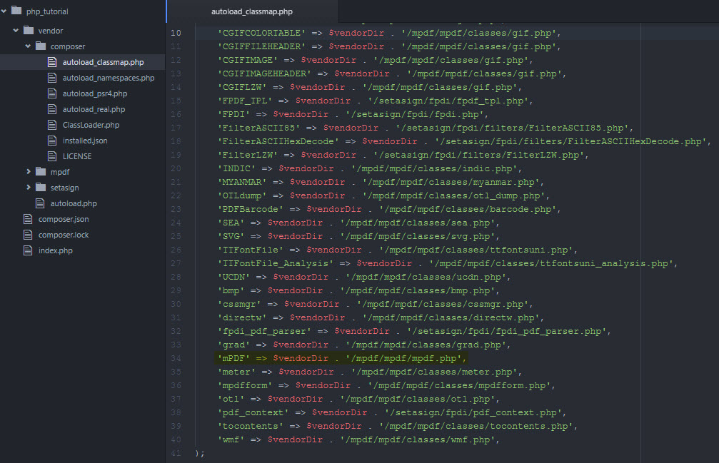Click the 'TTFontFile_Analysis' key text

click(x=275, y=263)
